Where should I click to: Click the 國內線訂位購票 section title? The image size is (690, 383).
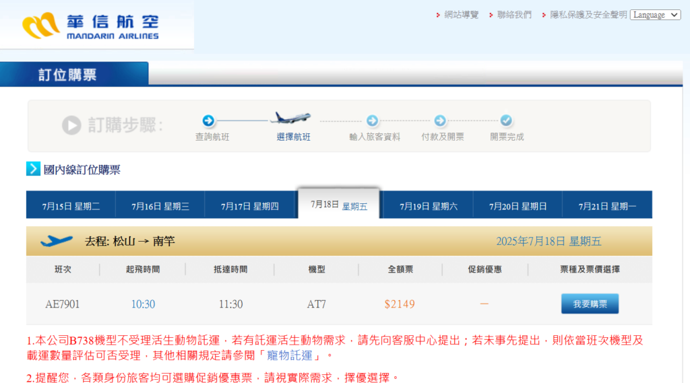[x=82, y=170]
